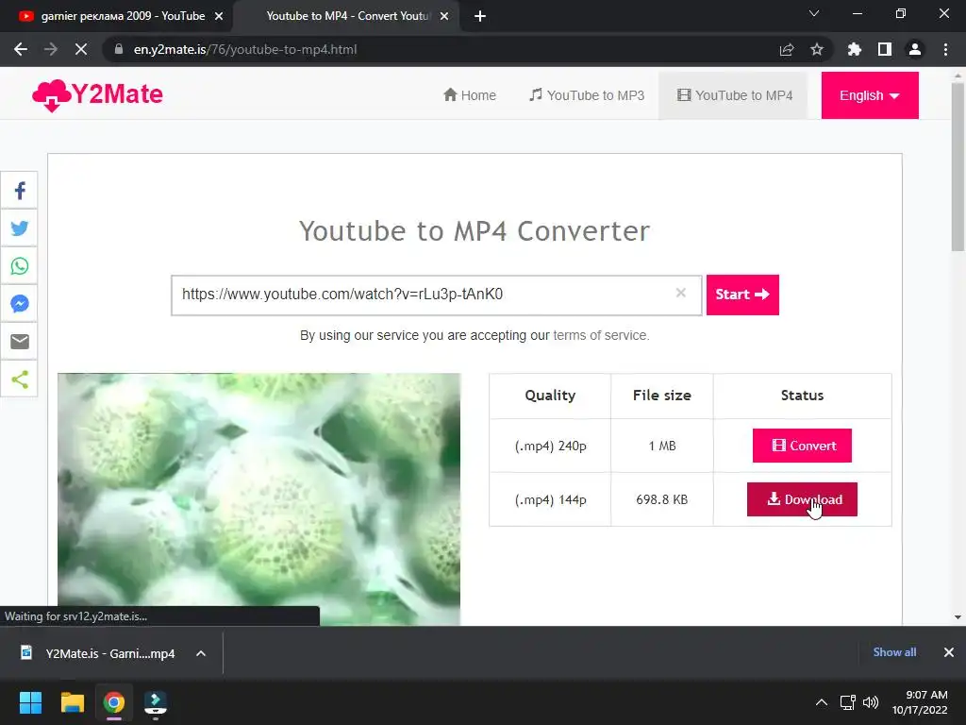Open the generic share icon in sidebar
Viewport: 966px width, 725px height.
point(20,379)
